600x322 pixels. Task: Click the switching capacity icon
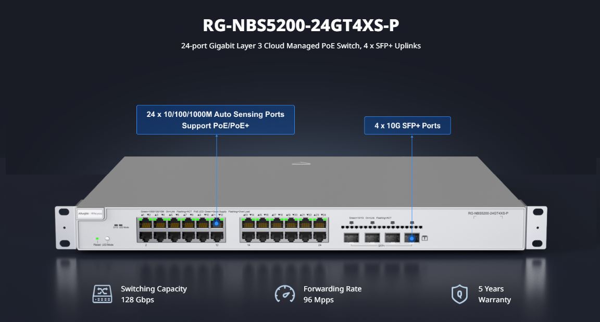point(102,294)
